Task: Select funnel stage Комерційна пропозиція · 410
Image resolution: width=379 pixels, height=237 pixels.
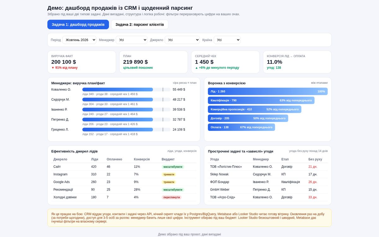Action: coord(255,109)
